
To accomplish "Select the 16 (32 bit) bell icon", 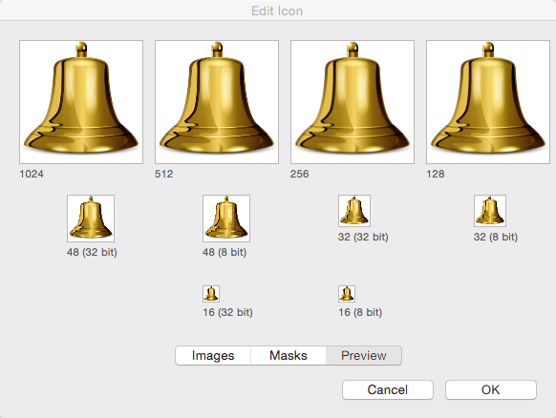I will (x=211, y=294).
